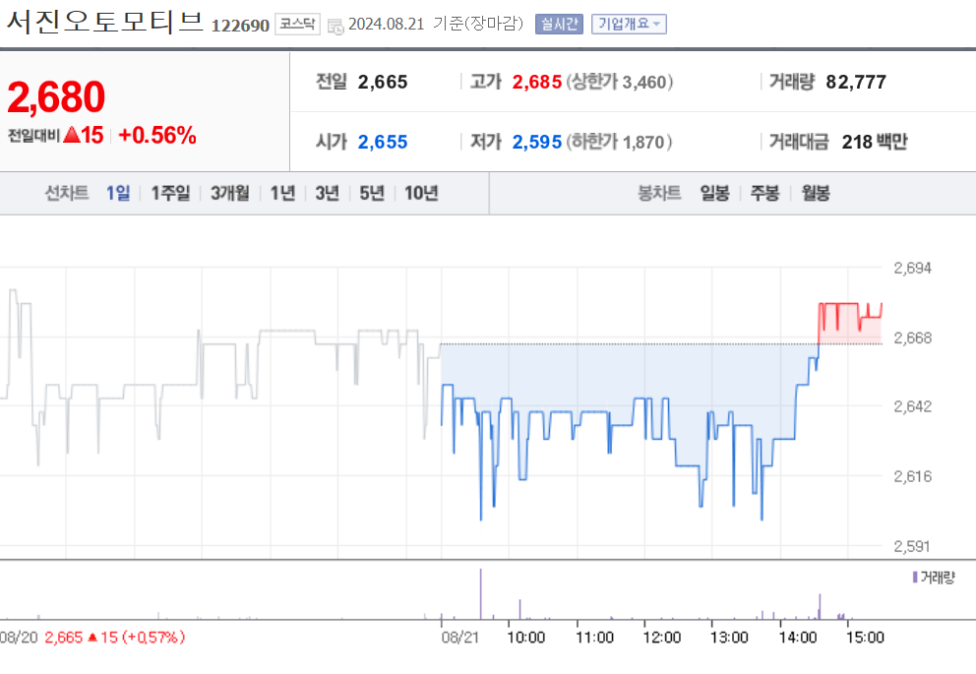Viewport: 976px width, 674px height.
Task: Click the current price 2,680
Action: coord(56,97)
